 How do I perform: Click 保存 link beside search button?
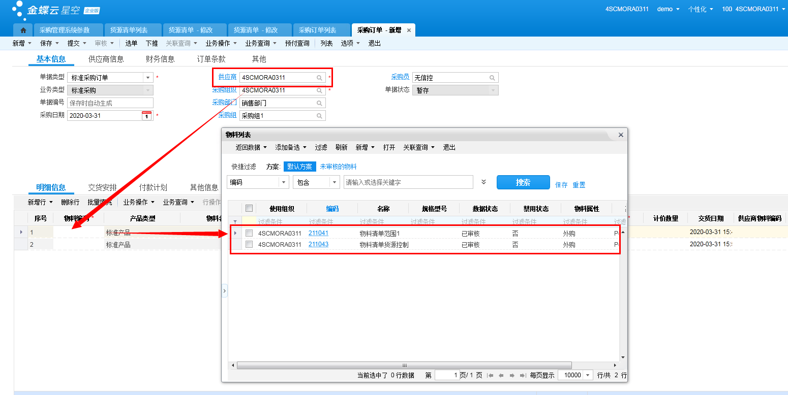(561, 185)
